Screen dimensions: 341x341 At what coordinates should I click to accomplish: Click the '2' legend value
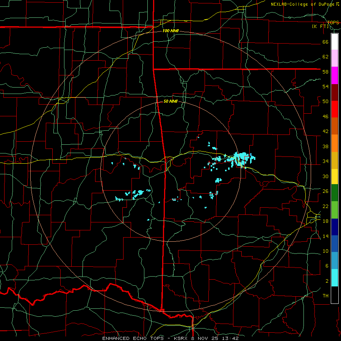(x=327, y=281)
